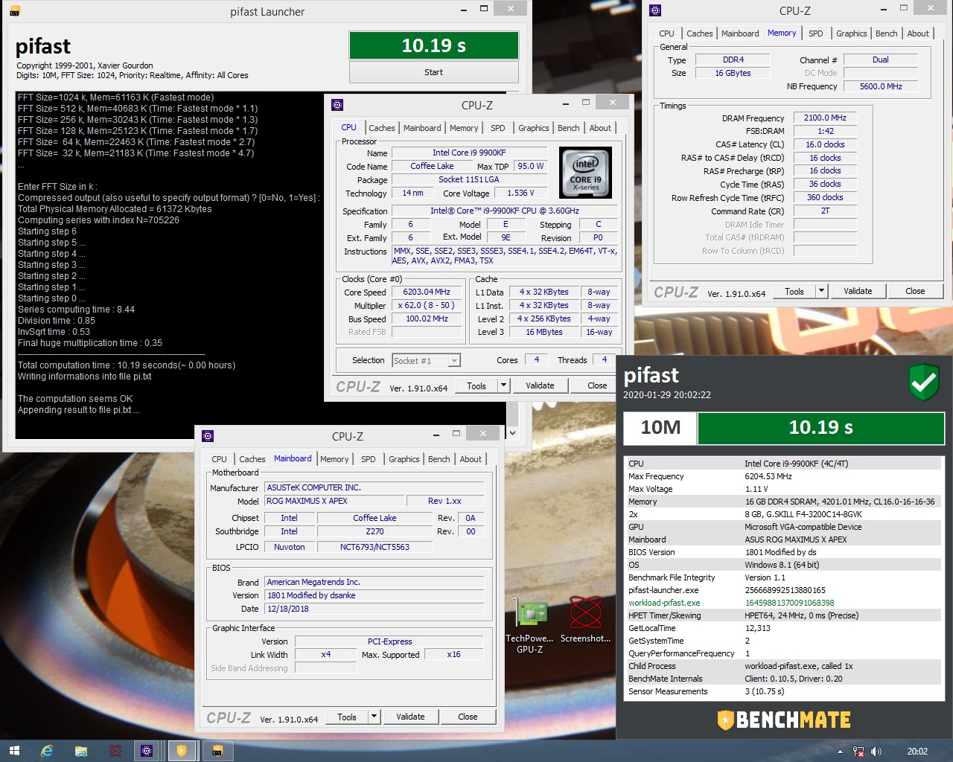
Task: Switch to Caches tab in CPU-Z CPU window
Action: pos(382,128)
